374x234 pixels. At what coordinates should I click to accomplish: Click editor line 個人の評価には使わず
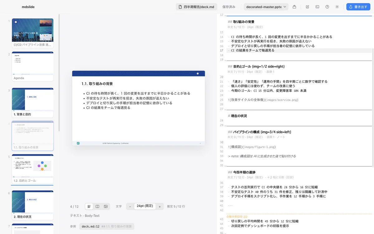point(299,86)
